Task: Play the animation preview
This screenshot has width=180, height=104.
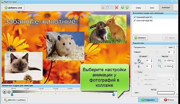Action: 4,92
